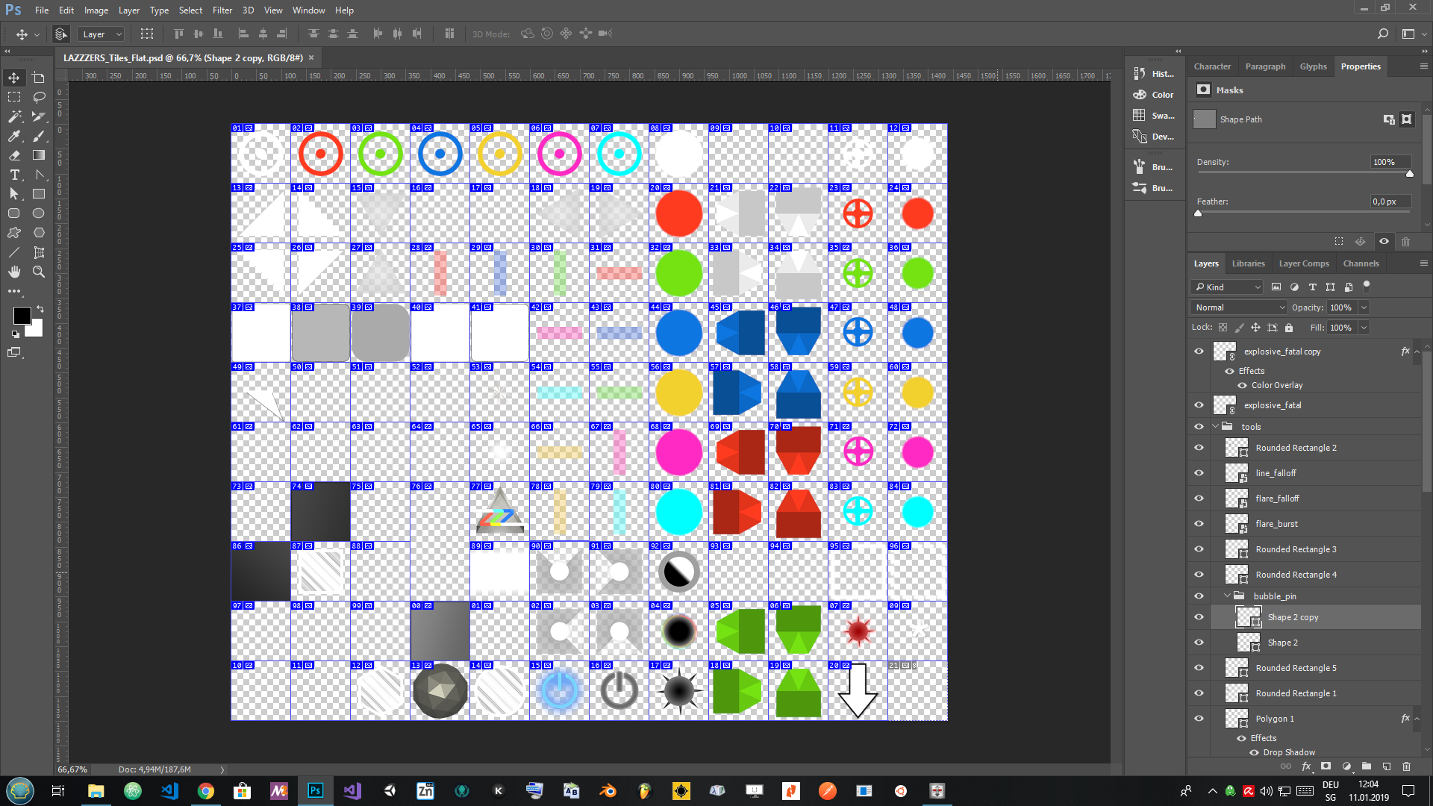This screenshot has width=1433, height=806.
Task: Select the Gradient tool
Action: [x=39, y=155]
